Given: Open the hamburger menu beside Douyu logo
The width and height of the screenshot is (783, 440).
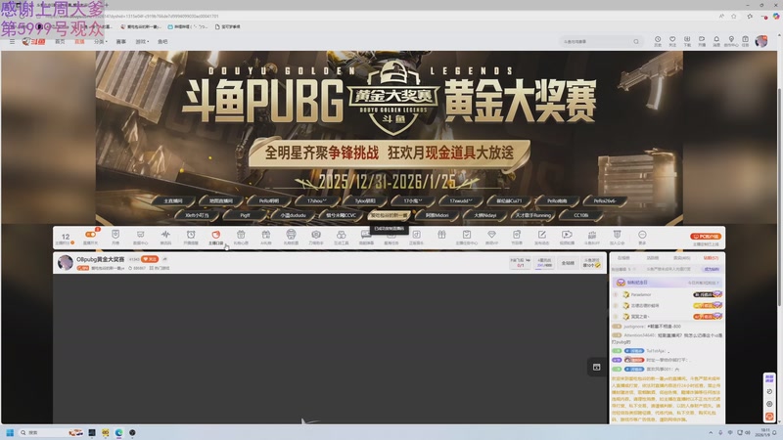Looking at the screenshot, I should click(12, 41).
